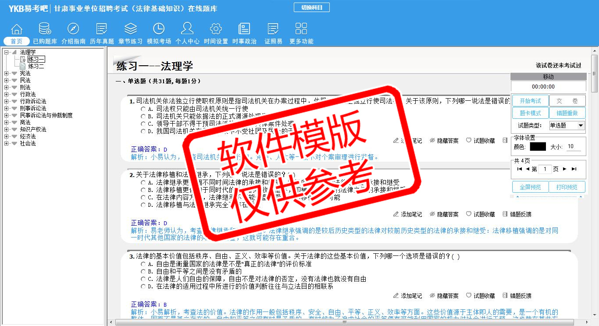Image resolution: width=599 pixels, height=326 pixels.
Task: Open 时间设置 gear icon
Action: click(x=216, y=29)
